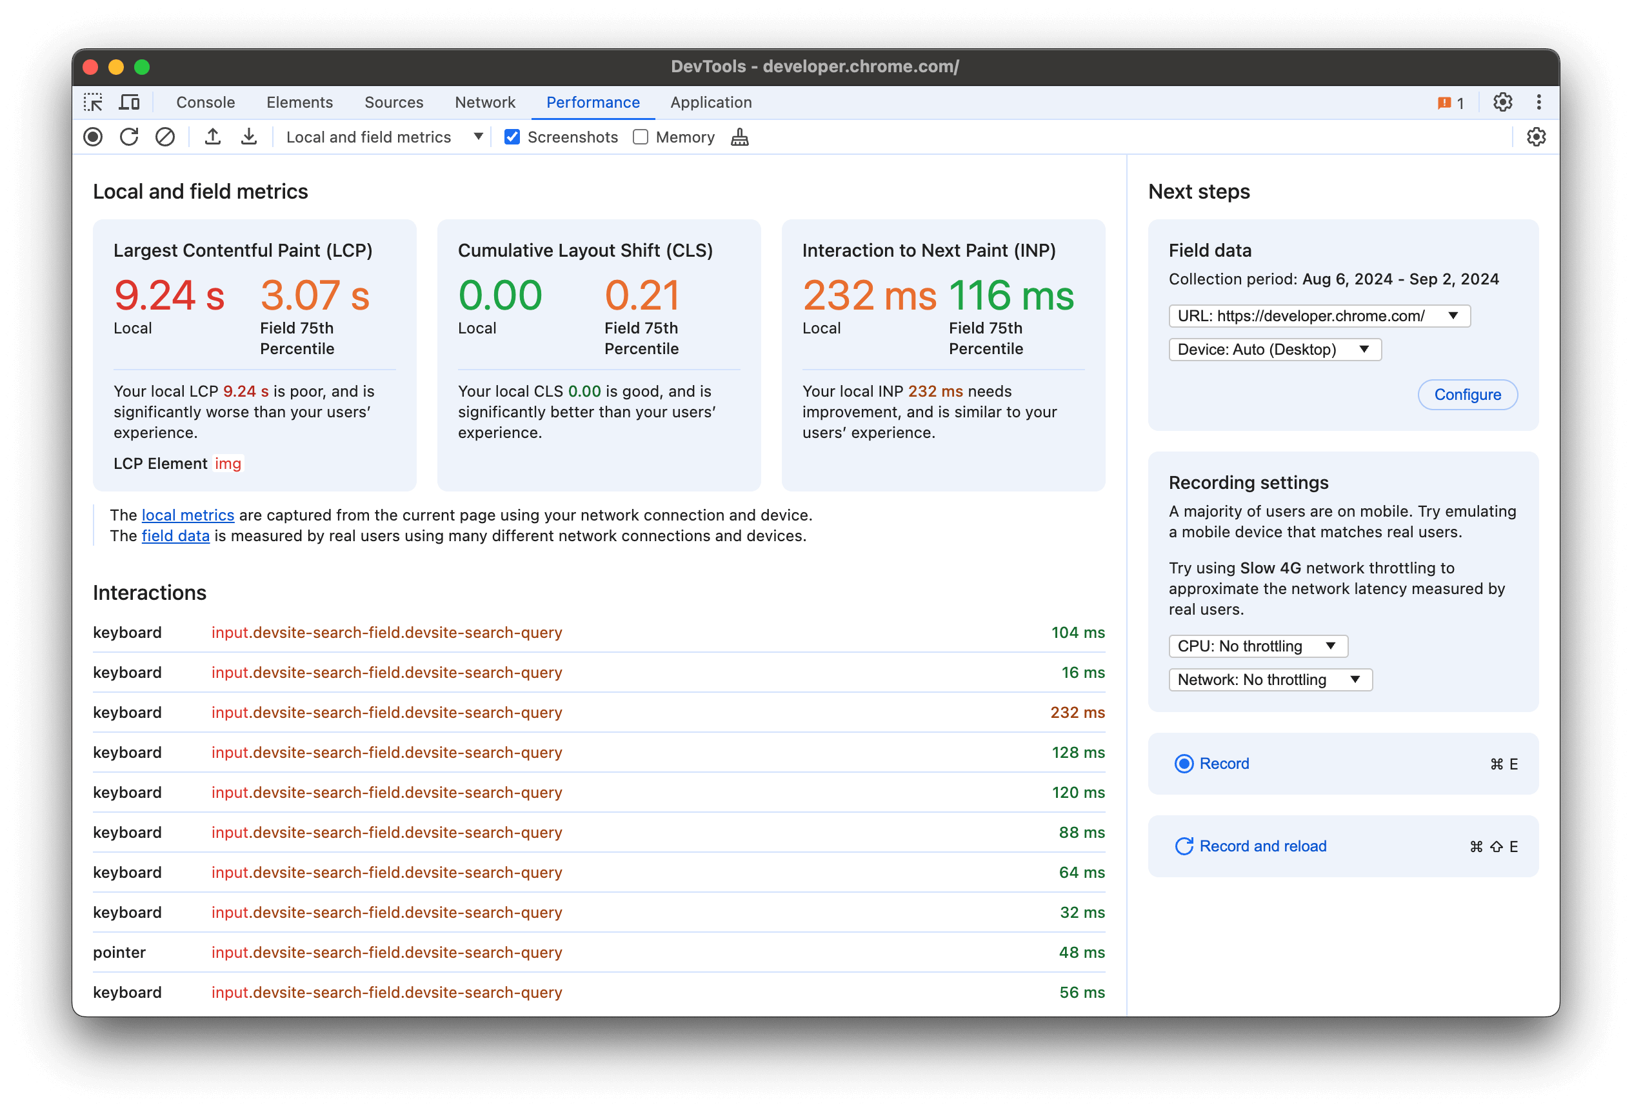
Task: Click the upload profile icon
Action: pos(212,137)
